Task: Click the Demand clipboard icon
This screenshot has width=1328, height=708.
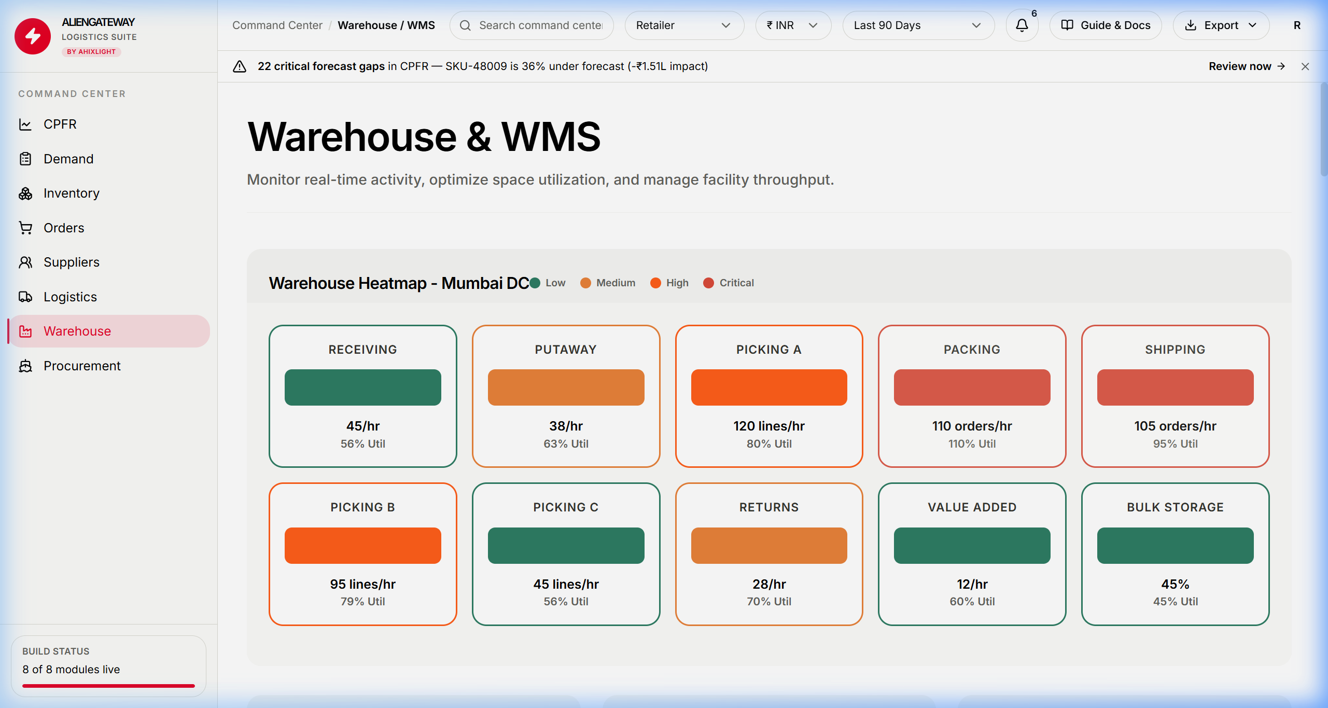Action: (x=25, y=159)
